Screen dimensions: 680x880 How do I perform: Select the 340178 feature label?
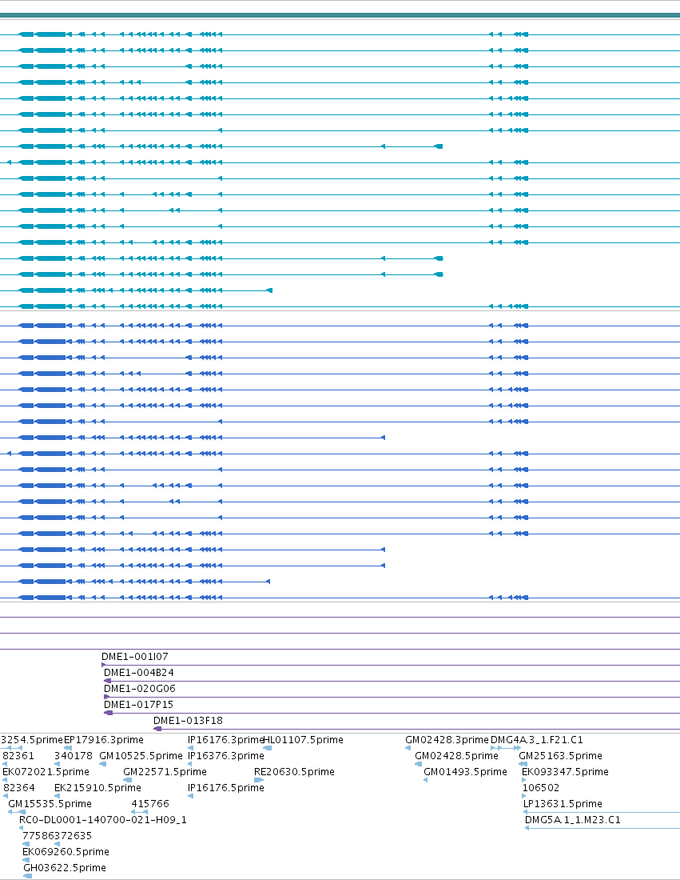[74, 755]
